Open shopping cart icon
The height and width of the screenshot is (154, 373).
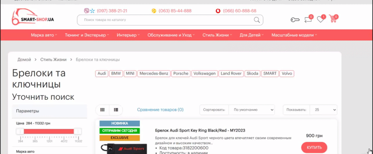[333, 19]
